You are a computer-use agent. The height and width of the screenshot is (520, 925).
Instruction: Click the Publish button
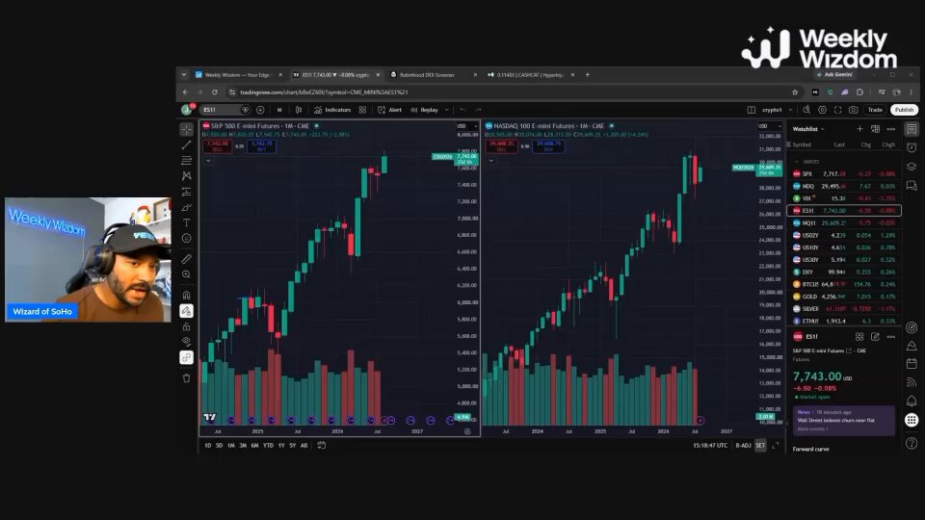pyautogui.click(x=904, y=110)
